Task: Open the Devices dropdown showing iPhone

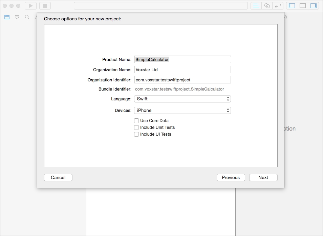Action: point(182,110)
